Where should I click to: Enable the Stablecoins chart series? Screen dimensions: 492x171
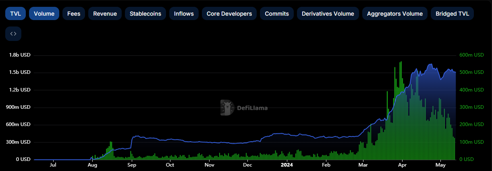[145, 14]
